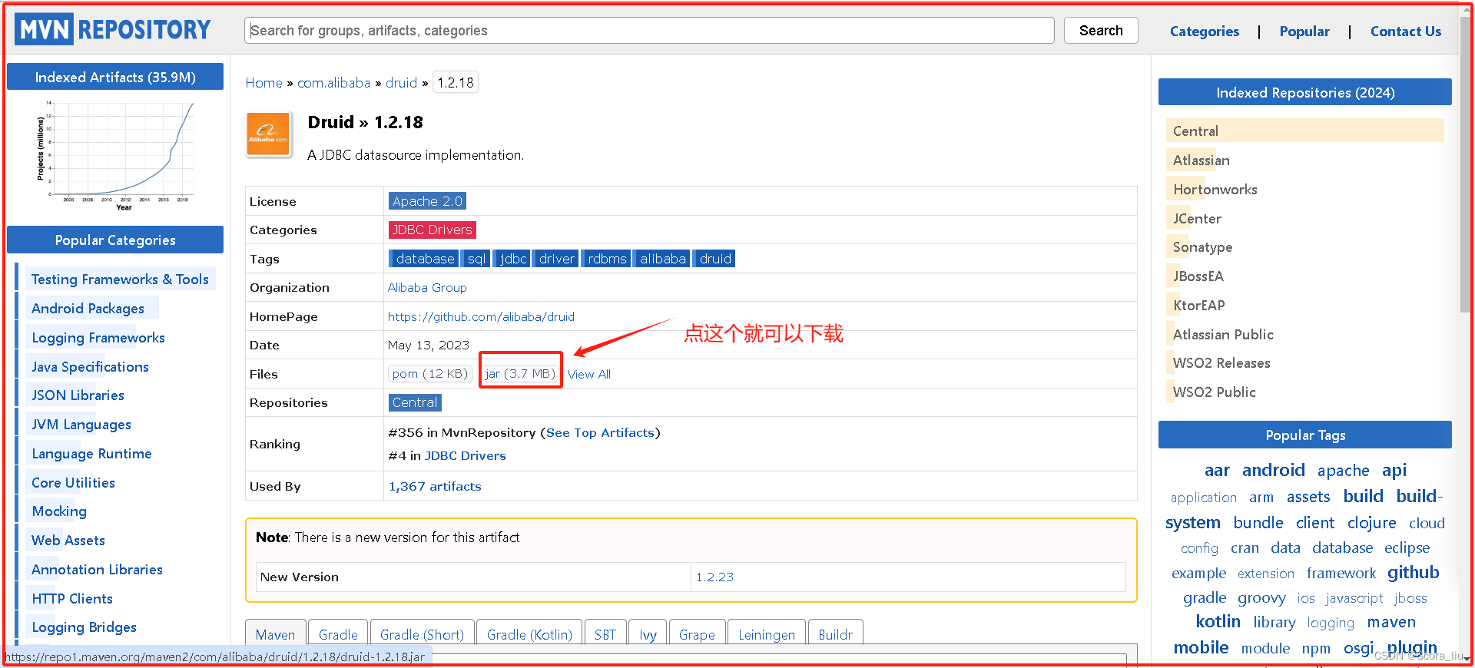The image size is (1475, 668).
Task: Switch to the Maven tab
Action: tap(276, 634)
